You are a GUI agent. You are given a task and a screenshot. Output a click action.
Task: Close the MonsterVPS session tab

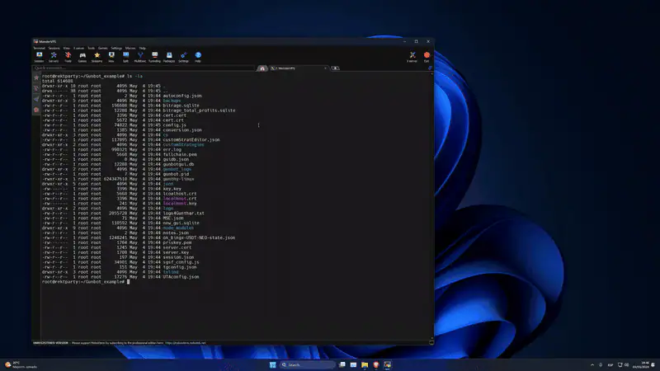tap(325, 68)
